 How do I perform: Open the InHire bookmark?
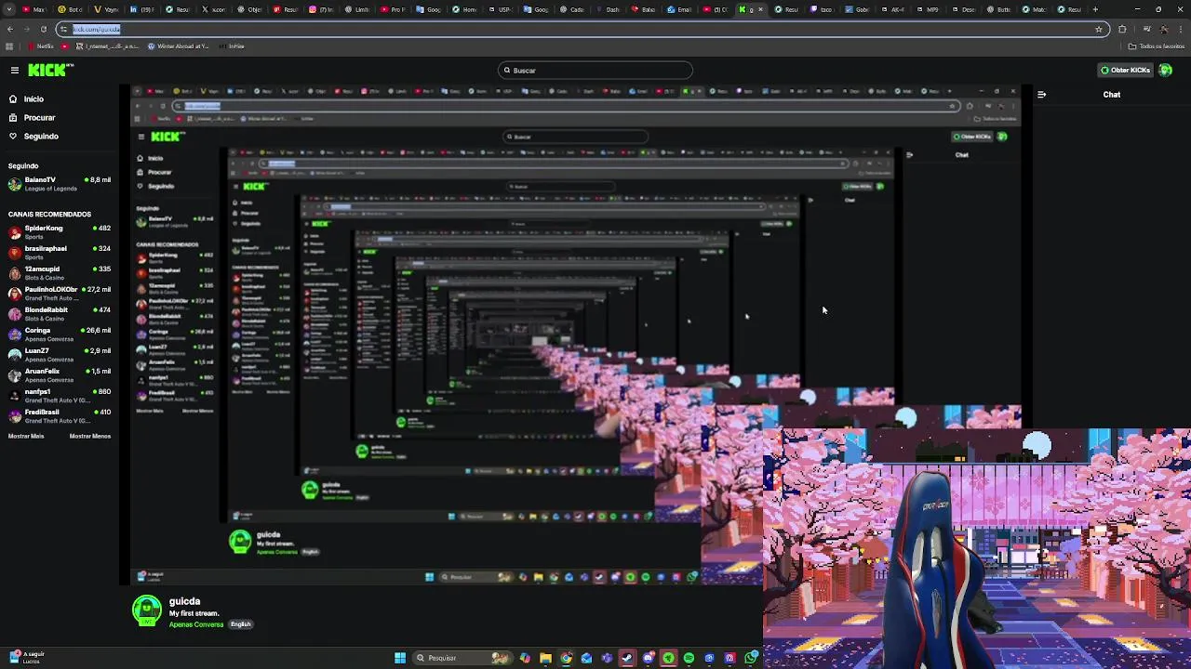pyautogui.click(x=233, y=46)
